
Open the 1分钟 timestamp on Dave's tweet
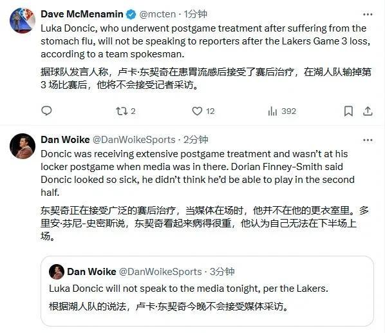pyautogui.click(x=196, y=14)
